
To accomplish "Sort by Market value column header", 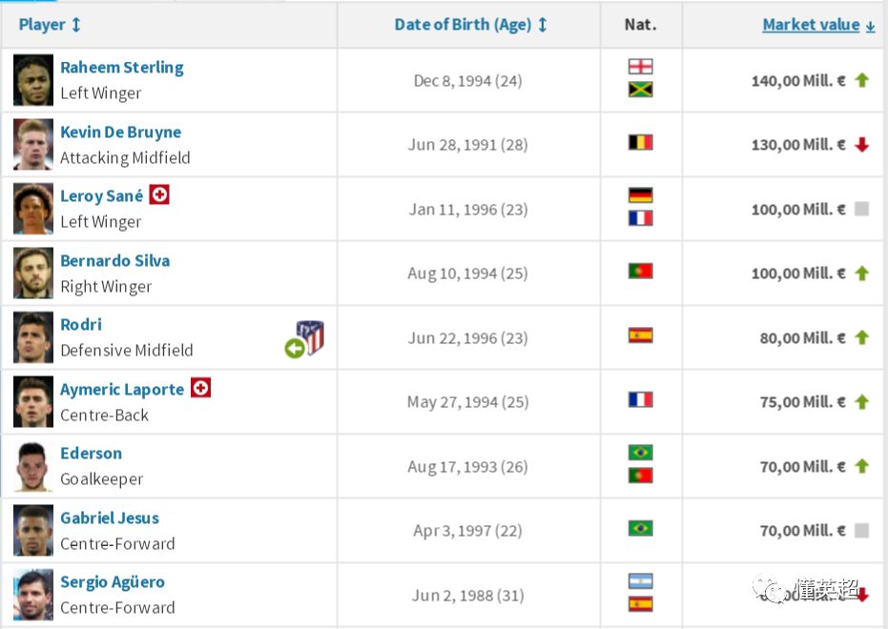I will [819, 25].
